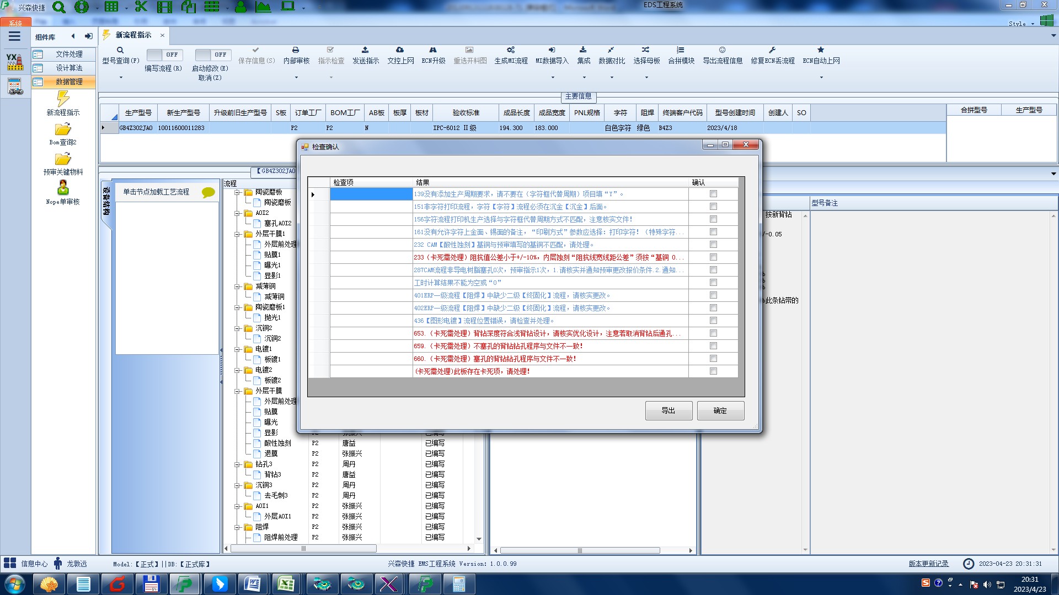Click the Nope单审核 person icon
The width and height of the screenshot is (1059, 595).
click(x=63, y=188)
